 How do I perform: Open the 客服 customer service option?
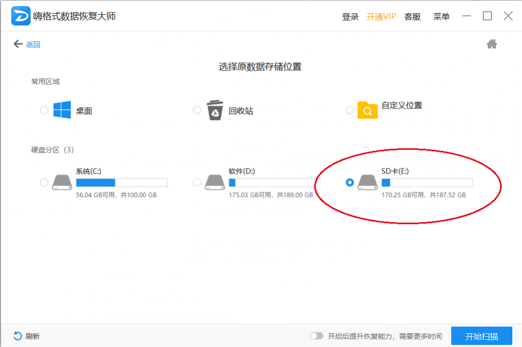[x=412, y=17]
